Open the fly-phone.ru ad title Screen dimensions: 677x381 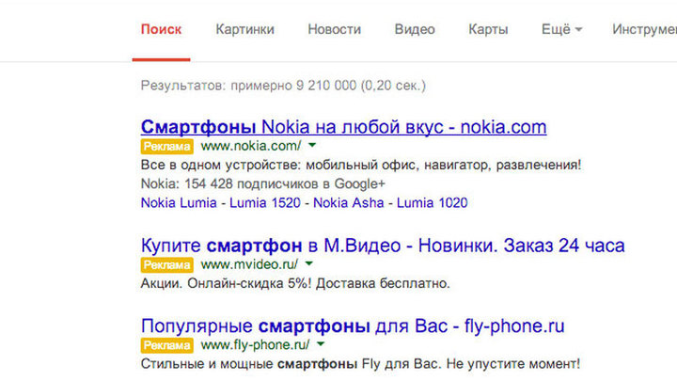(353, 325)
